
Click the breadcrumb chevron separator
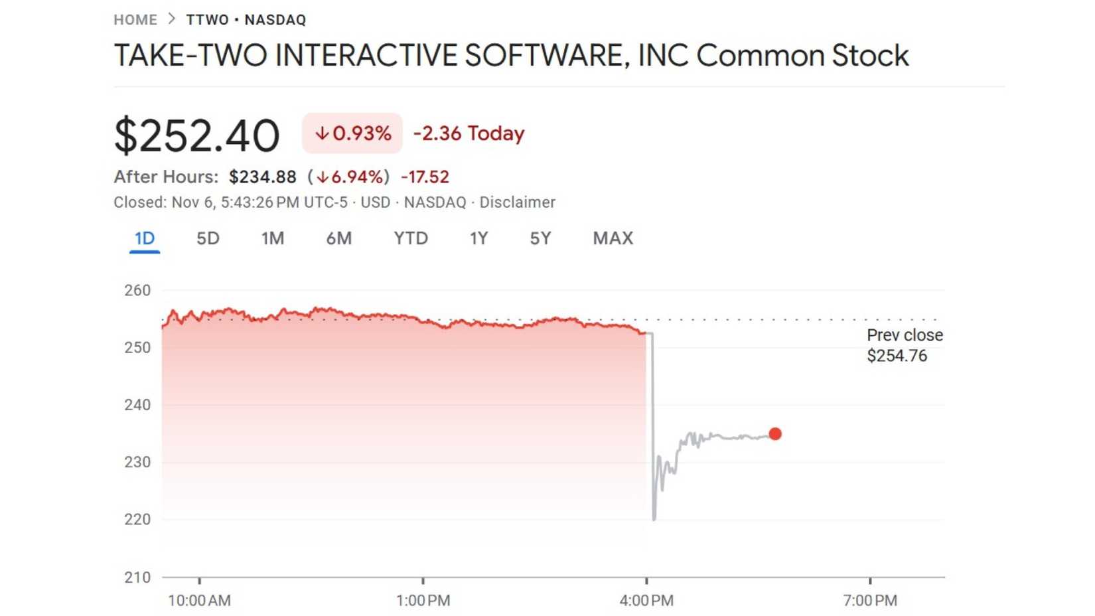pos(171,19)
